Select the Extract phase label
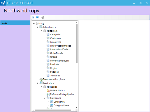Screen dimensions: 150x112 pyautogui.click(x=50, y=27)
